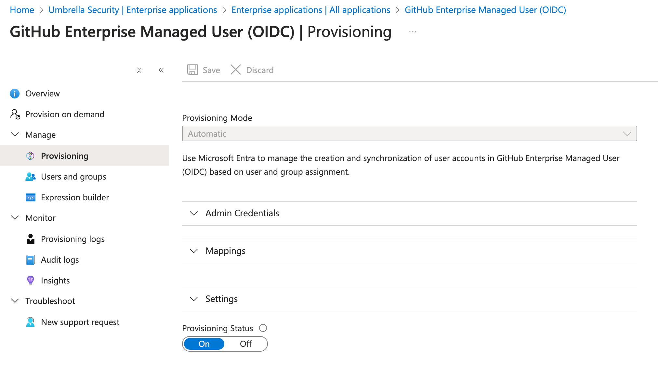This screenshot has height=376, width=658.
Task: Click the Save button
Action: click(204, 70)
